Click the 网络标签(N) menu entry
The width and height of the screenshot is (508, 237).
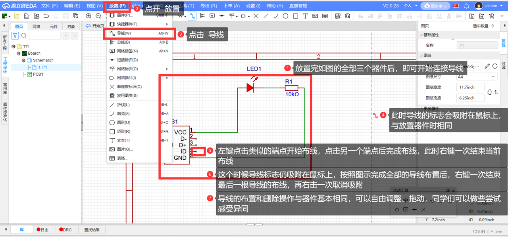(x=139, y=51)
